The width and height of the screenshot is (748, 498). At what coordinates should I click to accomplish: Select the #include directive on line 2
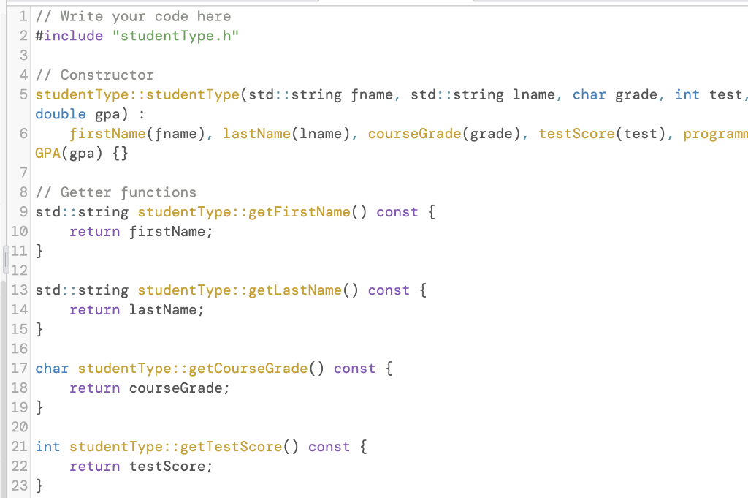coord(69,35)
